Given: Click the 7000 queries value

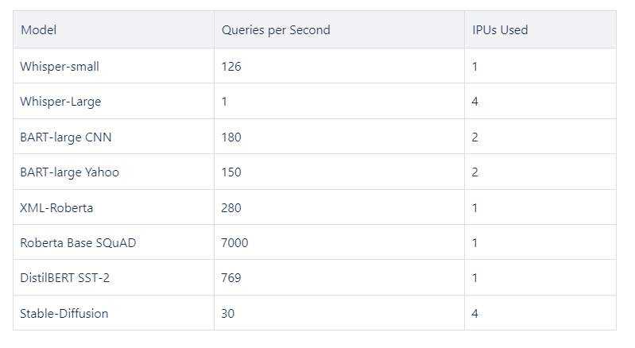Looking at the screenshot, I should click(x=234, y=242).
